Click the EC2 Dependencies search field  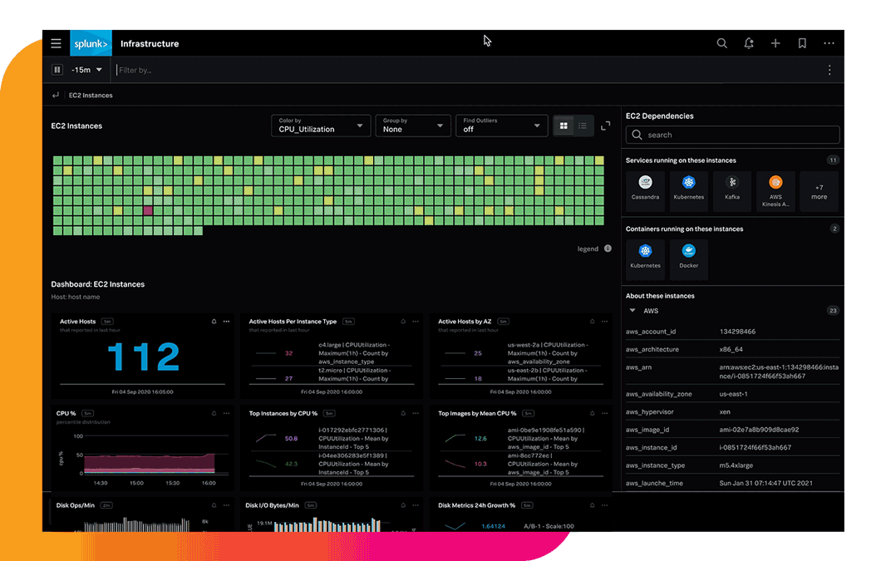click(x=732, y=135)
